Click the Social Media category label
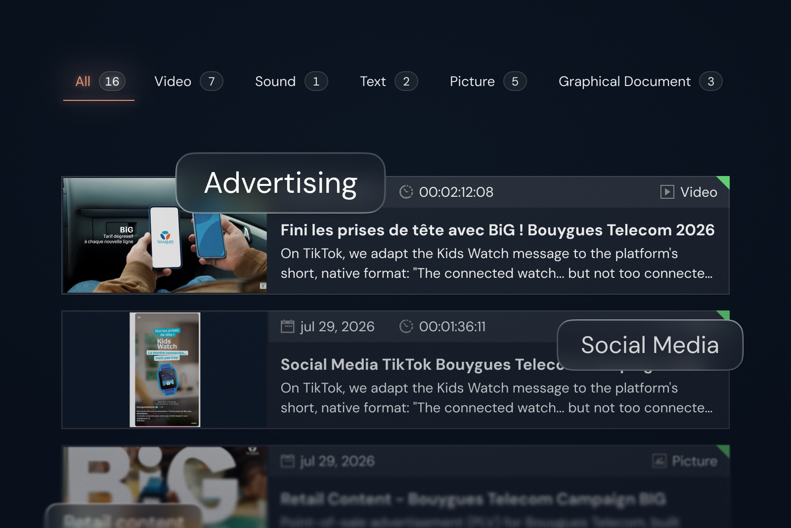Viewport: 791px width, 528px height. pyautogui.click(x=650, y=345)
